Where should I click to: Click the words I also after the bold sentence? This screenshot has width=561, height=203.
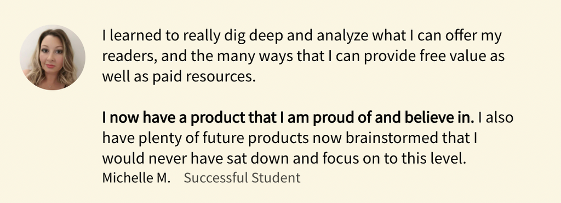496,117
